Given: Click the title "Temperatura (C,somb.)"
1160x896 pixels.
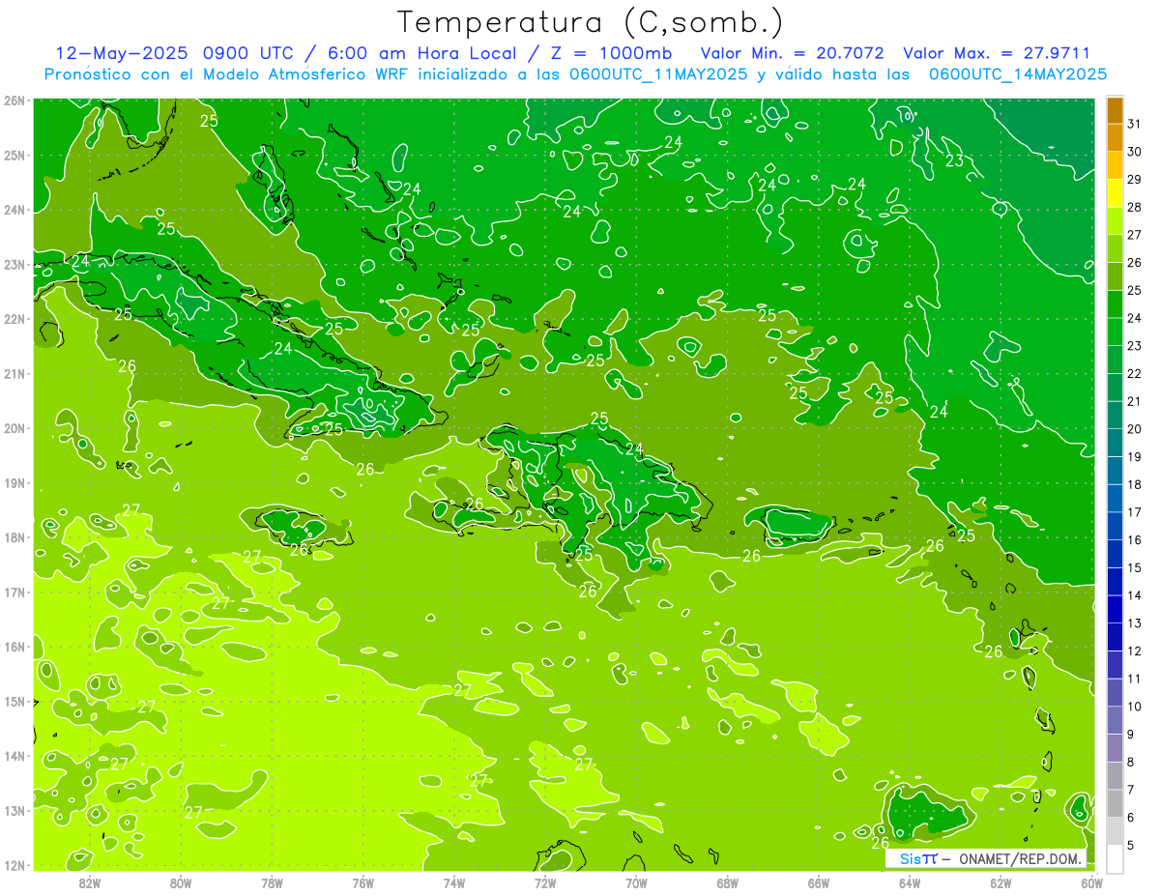Looking at the screenshot, I should (x=591, y=21).
